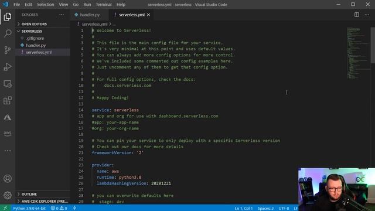Open the Terminal menu
This screenshot has height=211, width=375.
[x=104, y=5]
